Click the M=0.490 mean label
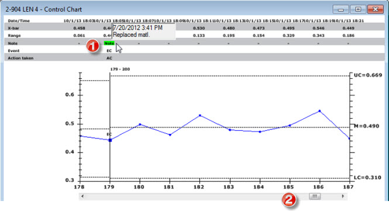The width and height of the screenshot is (389, 211). pyautogui.click(x=366, y=126)
